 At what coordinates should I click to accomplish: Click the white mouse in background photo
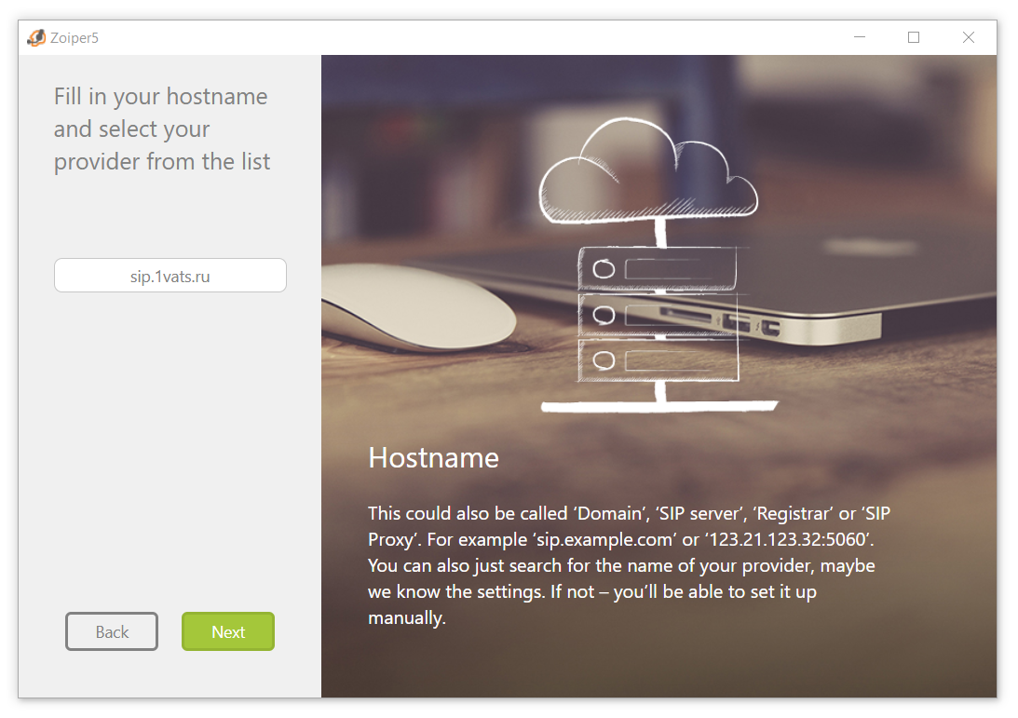coord(419,303)
